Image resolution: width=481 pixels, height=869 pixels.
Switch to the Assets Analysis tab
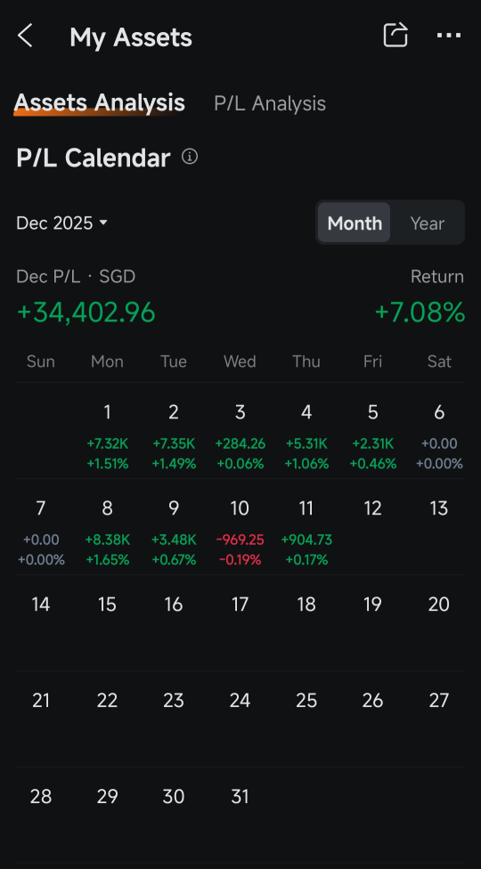[x=99, y=103]
